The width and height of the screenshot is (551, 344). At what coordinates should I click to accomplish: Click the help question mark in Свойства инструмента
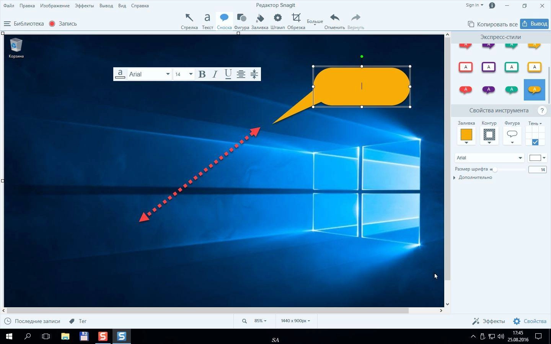click(542, 110)
